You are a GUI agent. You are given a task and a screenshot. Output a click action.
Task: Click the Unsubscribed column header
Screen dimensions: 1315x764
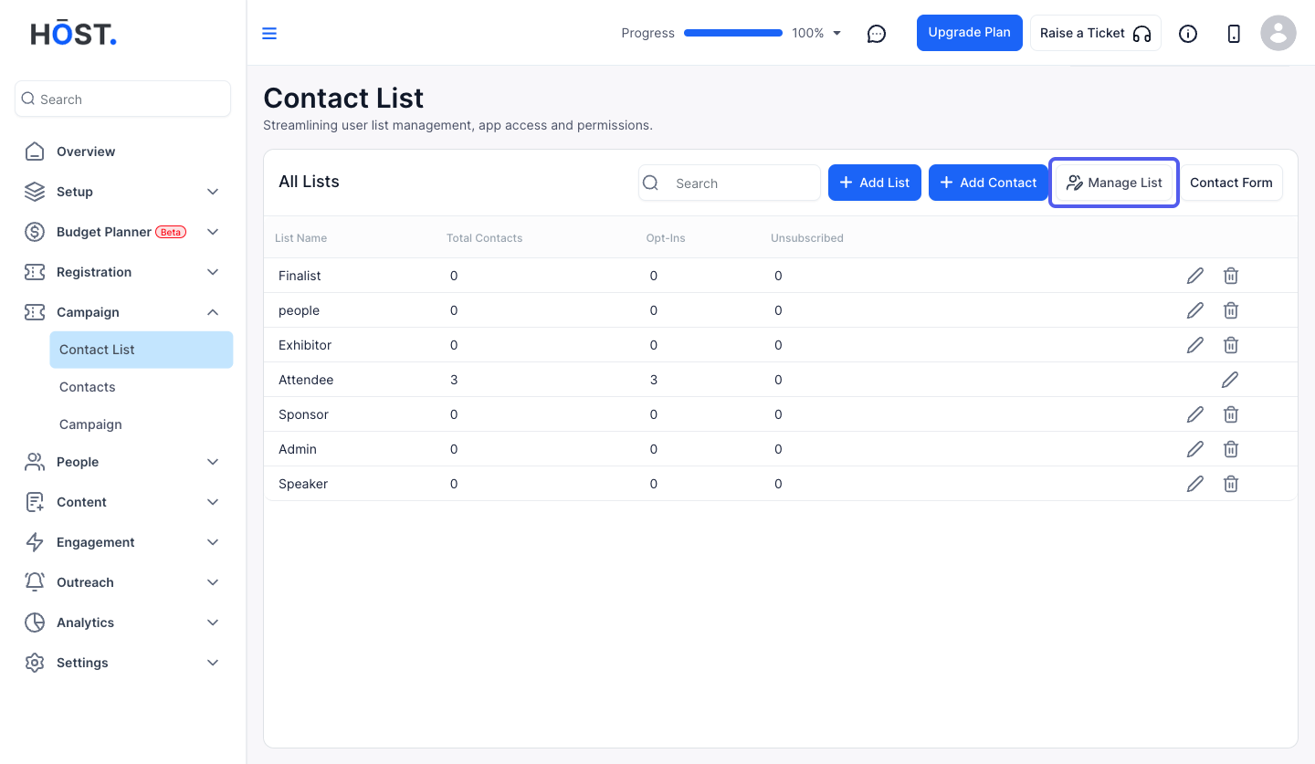pos(807,238)
